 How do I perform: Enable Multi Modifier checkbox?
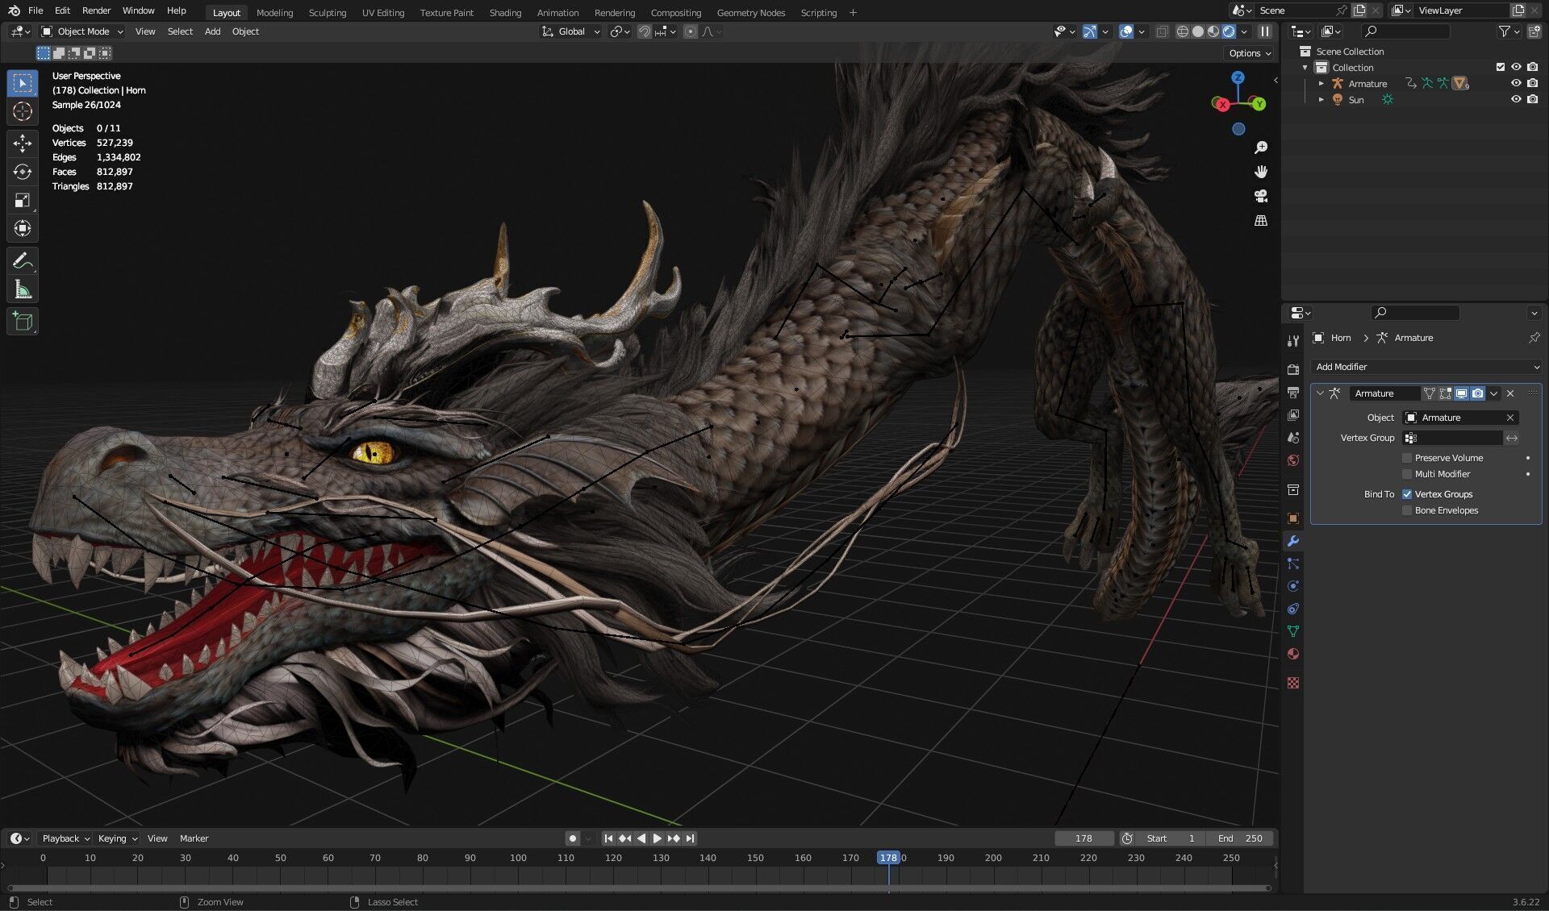(x=1407, y=474)
